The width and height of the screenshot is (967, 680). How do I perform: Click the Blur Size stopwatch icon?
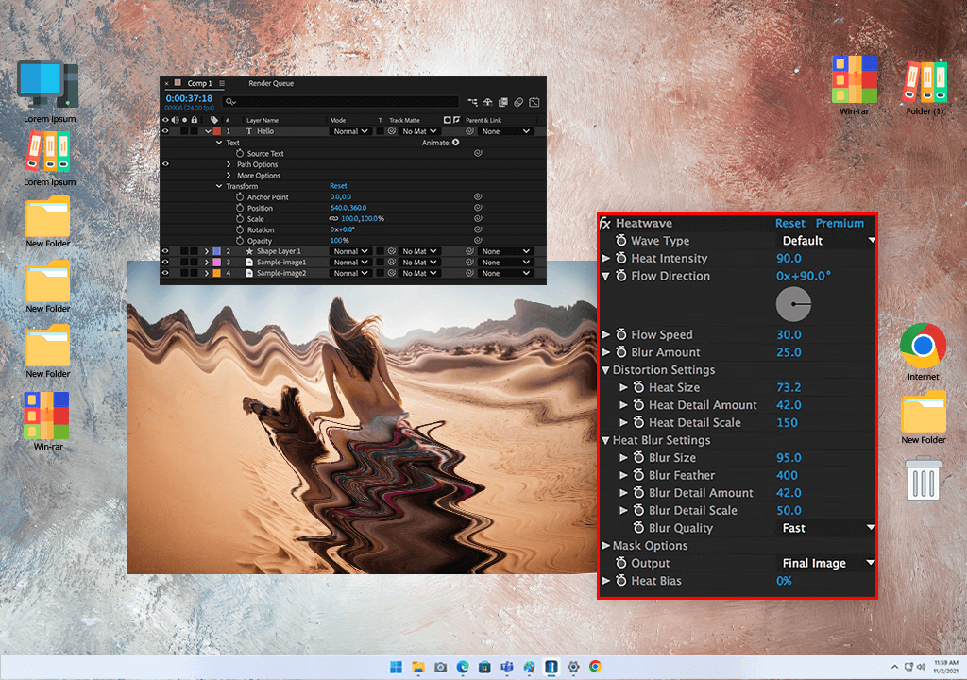638,458
